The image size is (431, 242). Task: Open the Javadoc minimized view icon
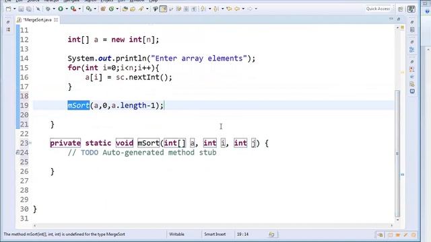412,77
